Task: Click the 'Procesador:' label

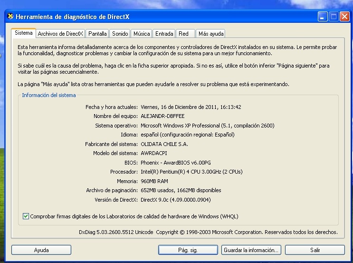Action: (x=124, y=172)
